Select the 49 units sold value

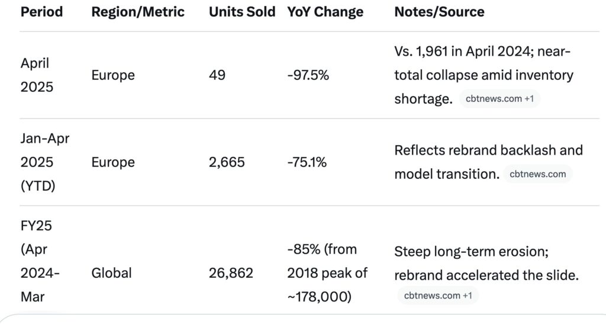(217, 75)
